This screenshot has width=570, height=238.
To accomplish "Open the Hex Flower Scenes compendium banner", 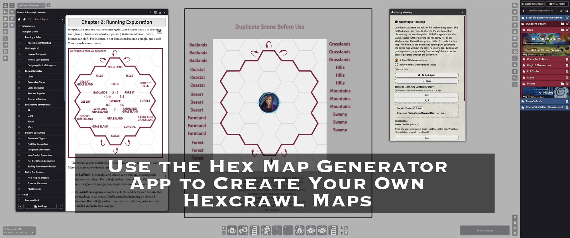I will click(545, 50).
